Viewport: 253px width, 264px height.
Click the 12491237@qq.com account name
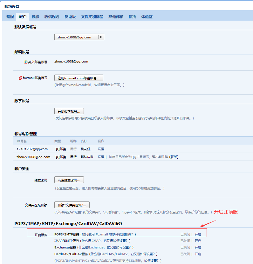tap(32, 149)
